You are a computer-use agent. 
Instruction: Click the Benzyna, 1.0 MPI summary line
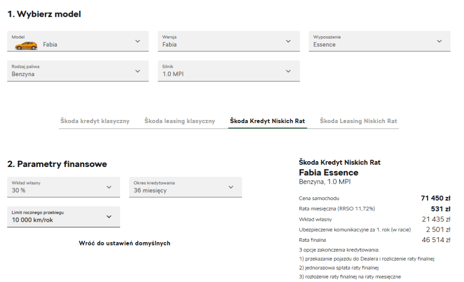[x=324, y=182]
